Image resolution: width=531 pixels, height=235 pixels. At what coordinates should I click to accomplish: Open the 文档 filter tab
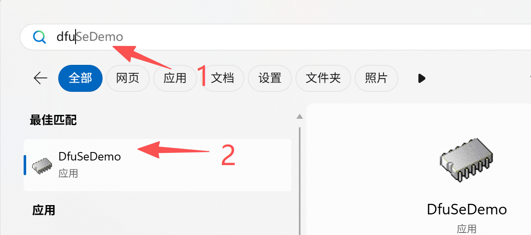[222, 78]
